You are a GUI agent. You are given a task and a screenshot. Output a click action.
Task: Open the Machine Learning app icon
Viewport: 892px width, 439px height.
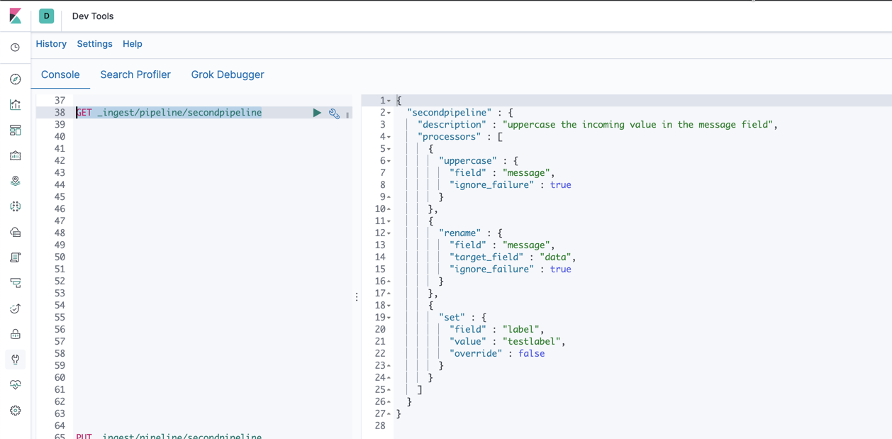pos(15,206)
